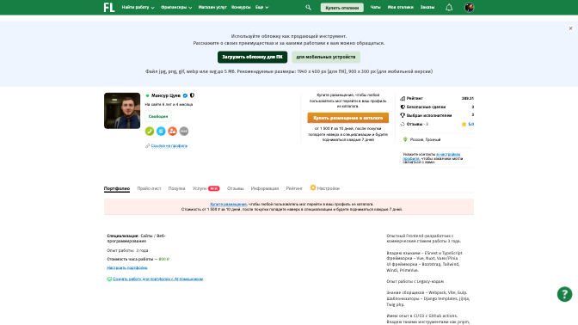The height and width of the screenshot is (325, 578).
Task: Expand the Найти работу dropdown
Action: click(138, 8)
